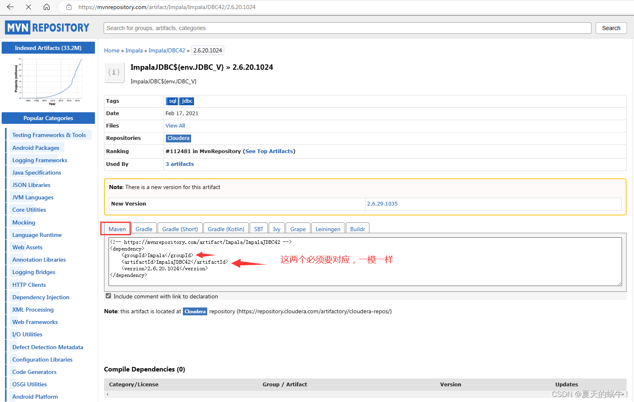Click the Indexed Artifacts (33.2M) header
Image resolution: width=634 pixels, height=402 pixels.
coord(48,48)
